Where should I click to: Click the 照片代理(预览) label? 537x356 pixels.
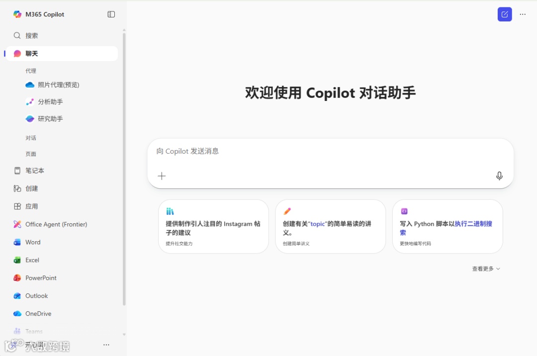click(x=59, y=85)
